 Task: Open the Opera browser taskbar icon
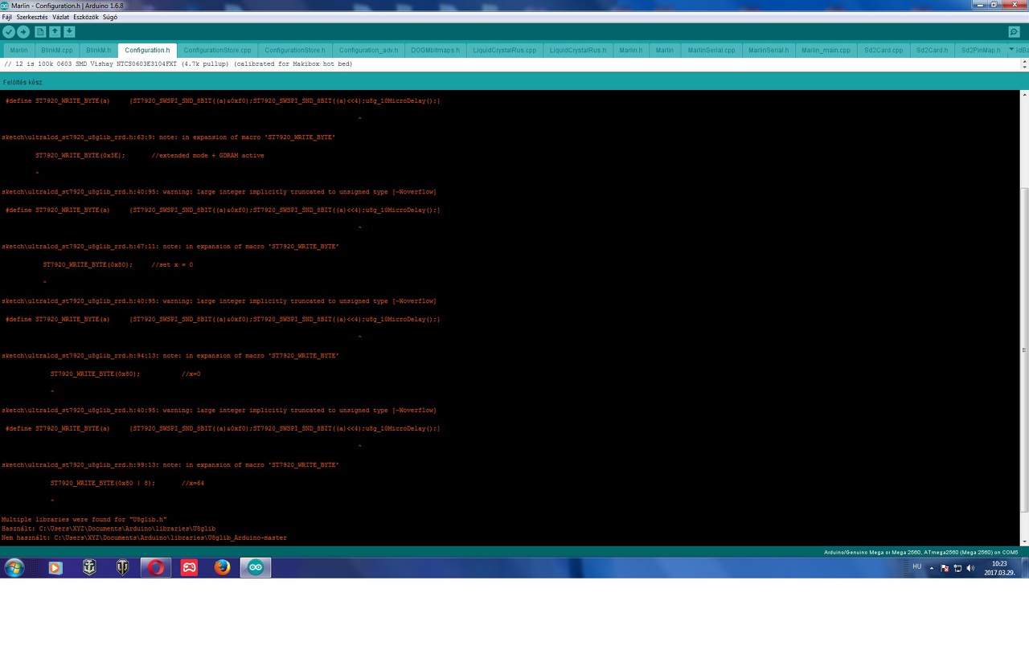tap(156, 568)
